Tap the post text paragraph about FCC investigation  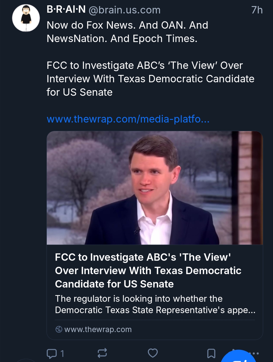(x=150, y=79)
